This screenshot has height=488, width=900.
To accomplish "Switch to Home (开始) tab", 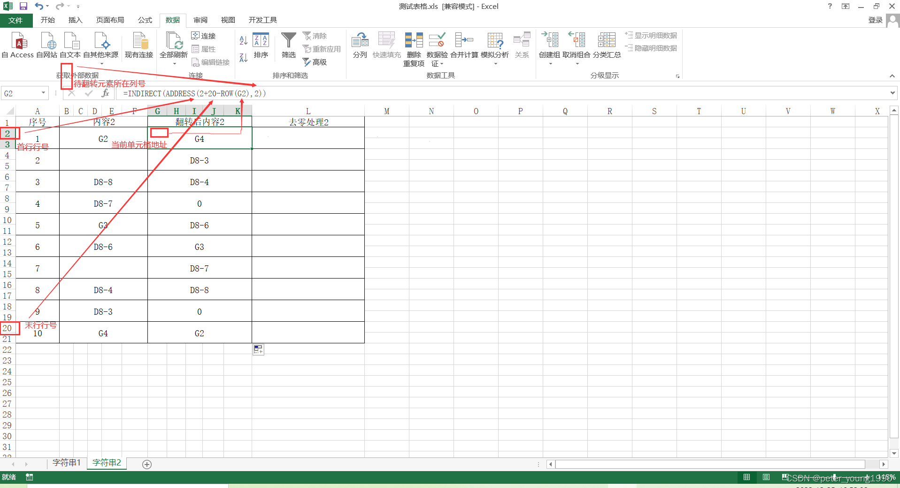I will pos(47,20).
